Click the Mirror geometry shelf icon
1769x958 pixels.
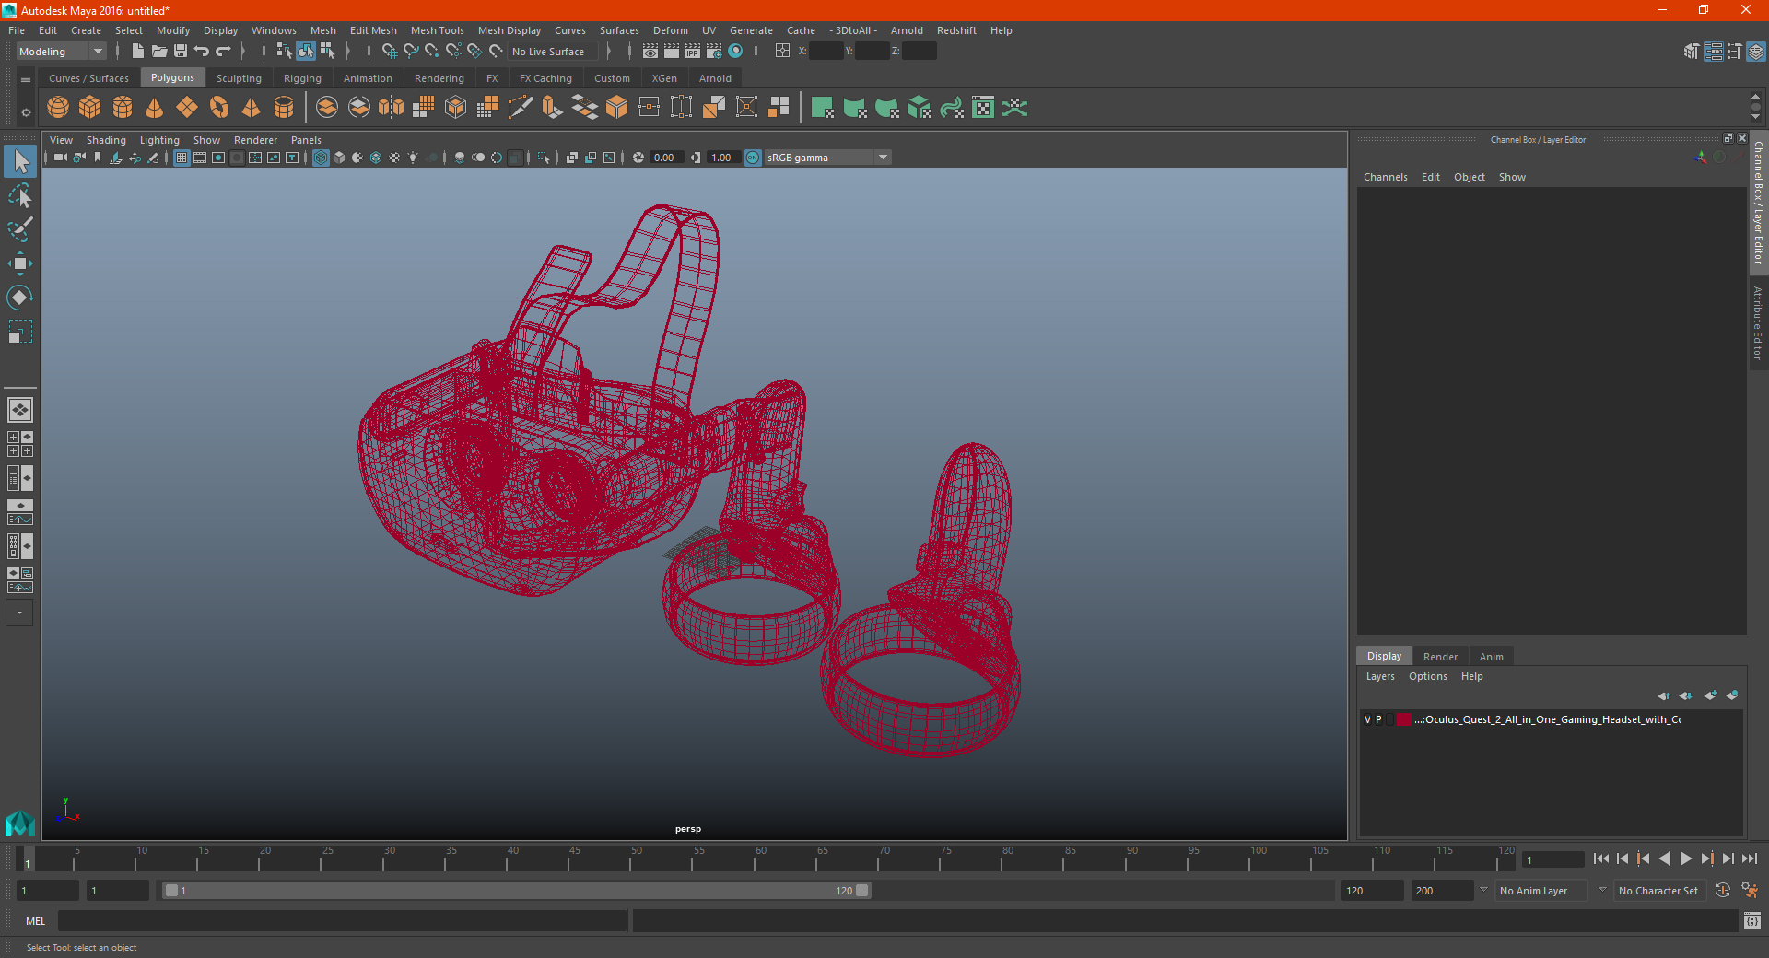click(392, 108)
